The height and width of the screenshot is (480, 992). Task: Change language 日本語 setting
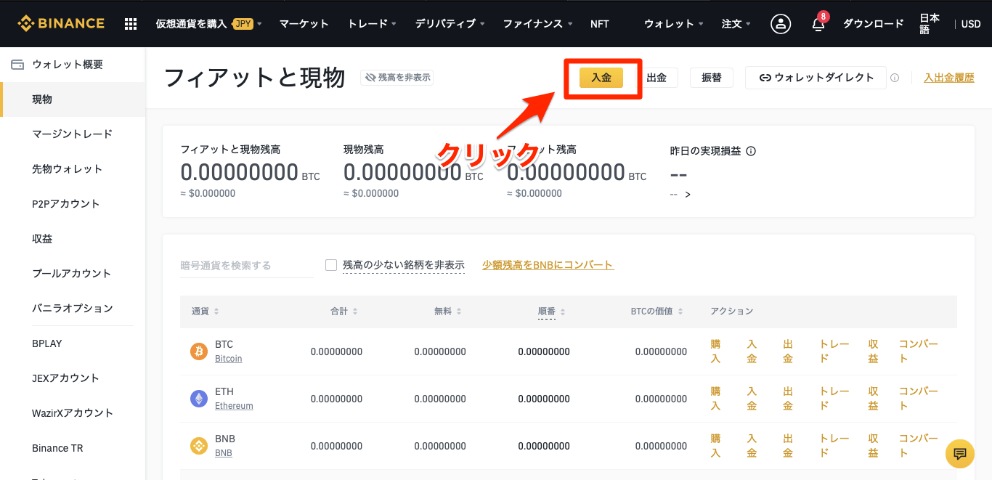[930, 24]
